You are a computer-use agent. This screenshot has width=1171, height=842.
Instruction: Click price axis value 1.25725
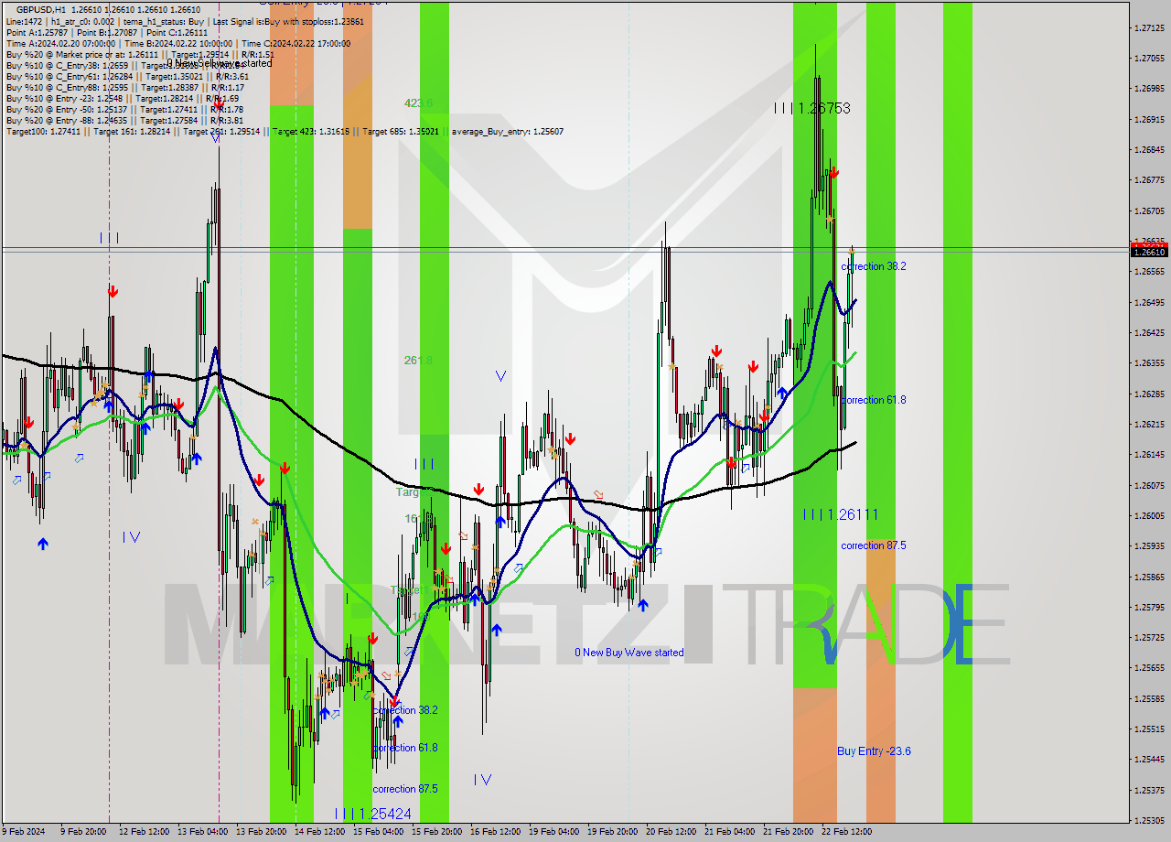(x=1148, y=637)
